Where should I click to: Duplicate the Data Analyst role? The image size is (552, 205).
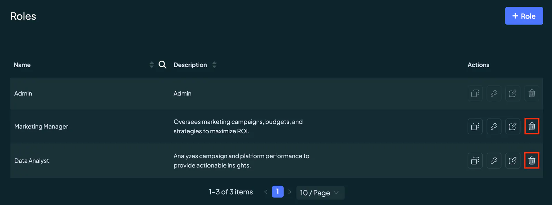[x=475, y=161]
